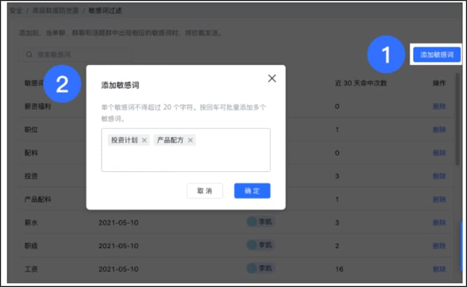Focus the 搜索敏感词 search field
The height and width of the screenshot is (287, 467).
pos(76,54)
